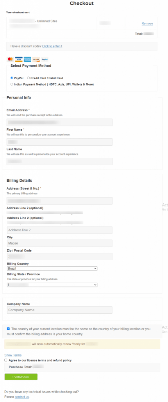Click the American Express card icon
The image size is (168, 402).
point(27,59)
